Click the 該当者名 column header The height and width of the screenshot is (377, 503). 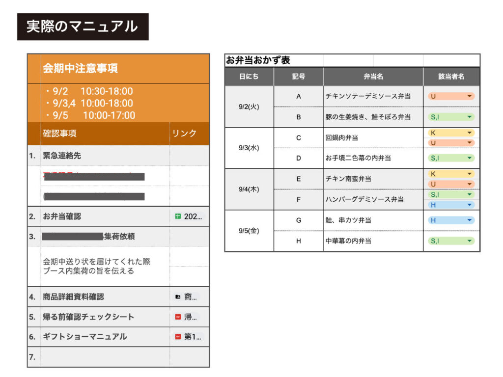(x=451, y=77)
